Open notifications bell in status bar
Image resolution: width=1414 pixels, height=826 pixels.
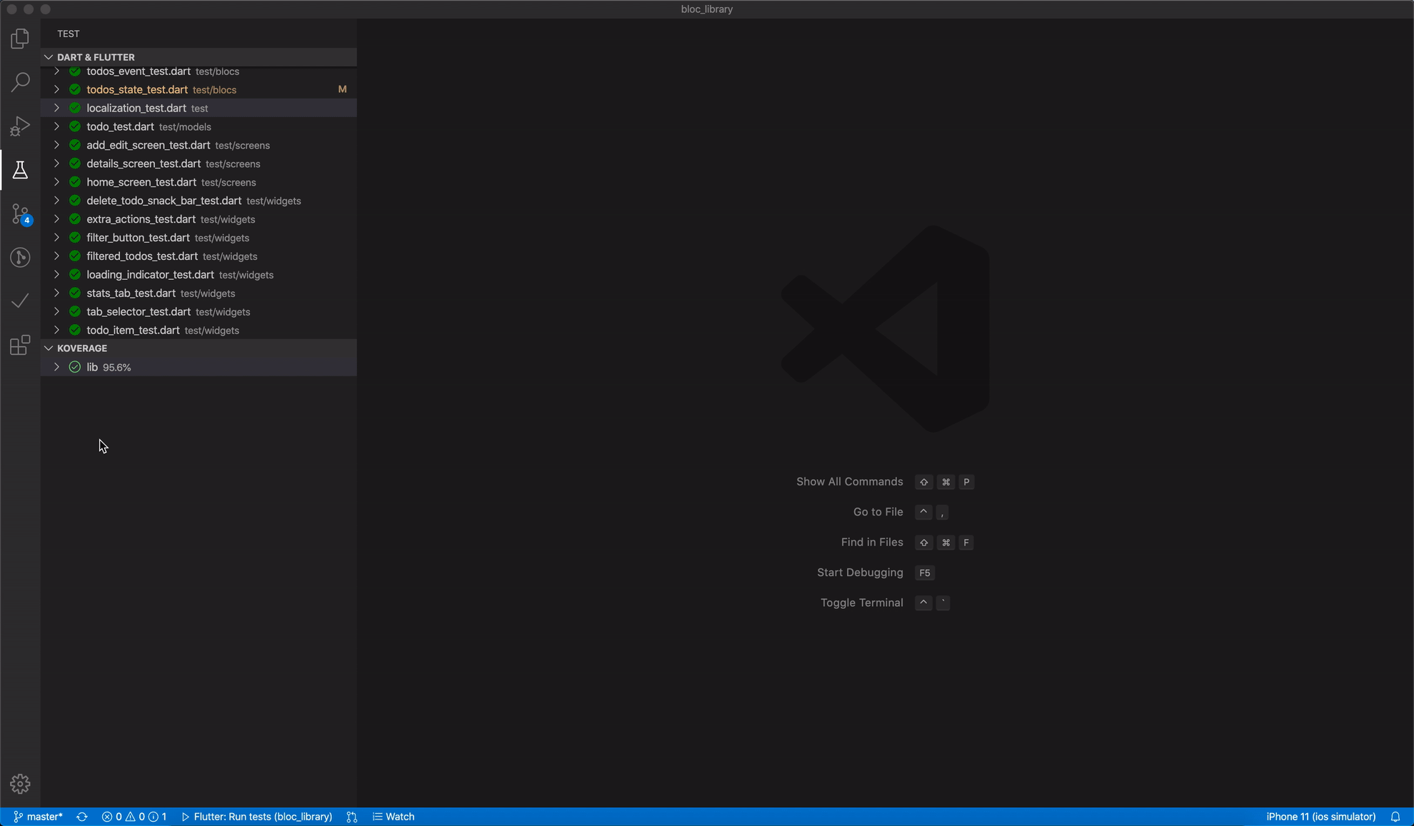pyautogui.click(x=1395, y=817)
